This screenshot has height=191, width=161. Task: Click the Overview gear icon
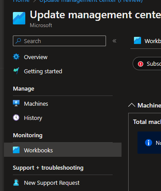point(16,57)
